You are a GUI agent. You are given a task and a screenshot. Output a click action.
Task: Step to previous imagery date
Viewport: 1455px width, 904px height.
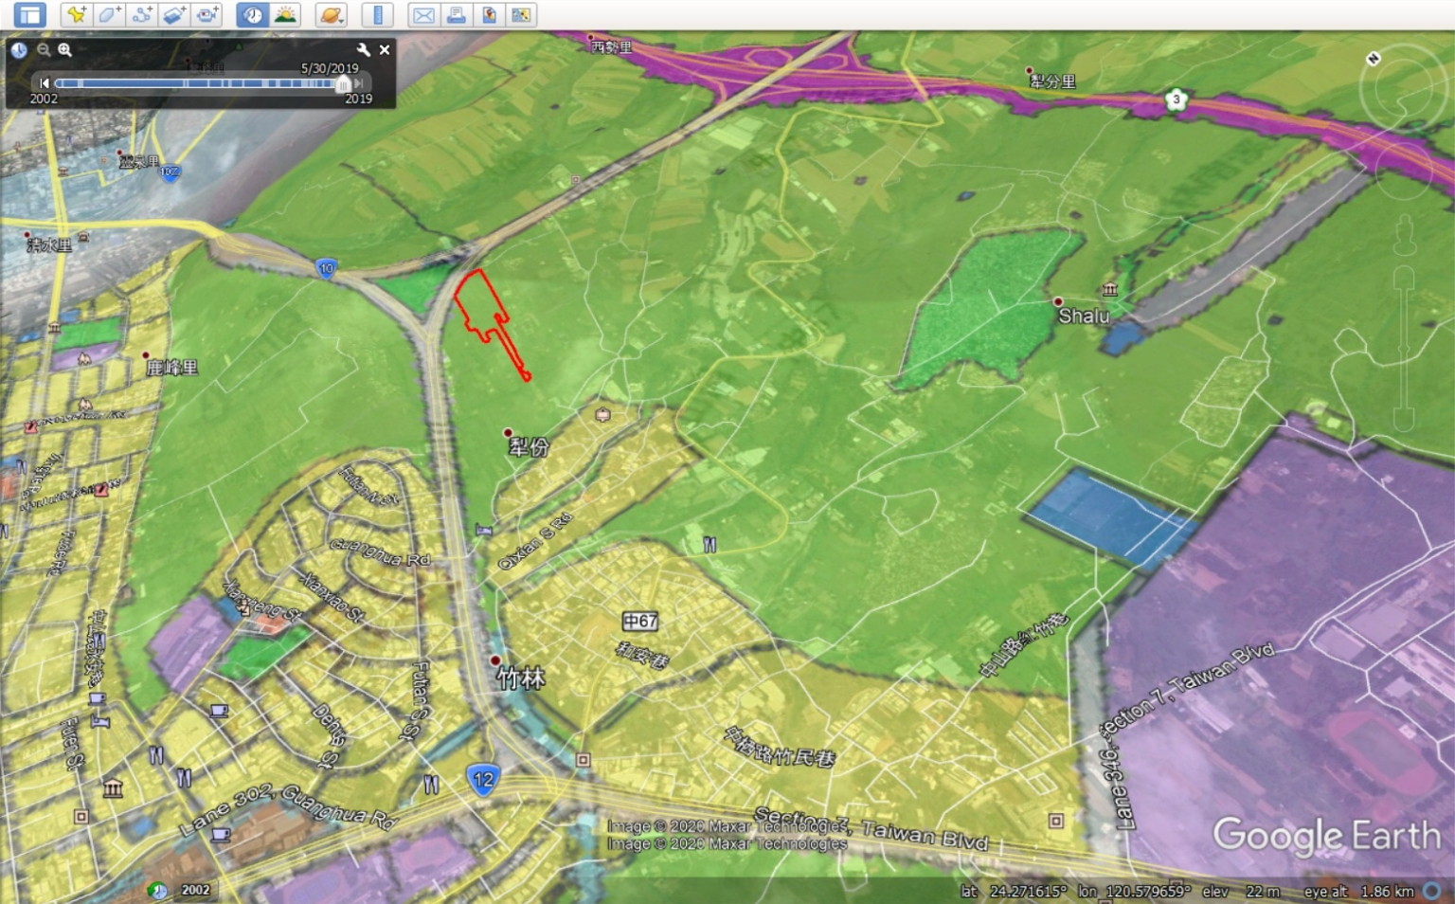click(44, 83)
